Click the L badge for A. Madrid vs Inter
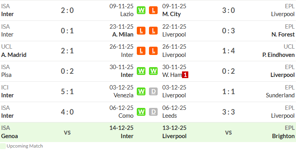Image resolution: width=296 pixels, height=155 pixels. [141, 51]
